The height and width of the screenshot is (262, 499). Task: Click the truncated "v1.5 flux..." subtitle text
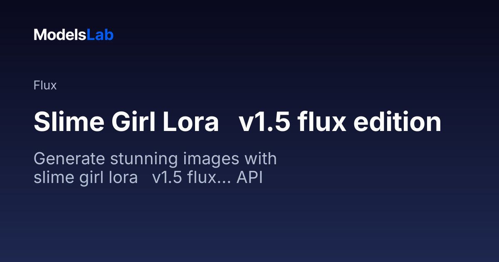tap(192, 178)
